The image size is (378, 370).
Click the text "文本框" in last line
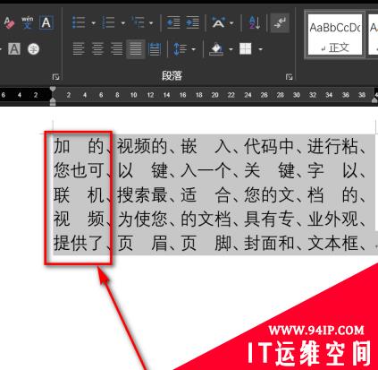332,243
